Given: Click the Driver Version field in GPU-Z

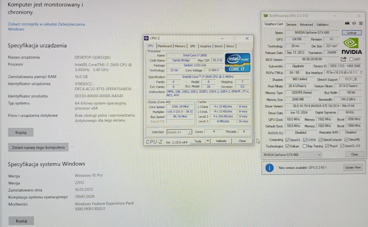Looking at the screenshot, I should pos(323,106).
